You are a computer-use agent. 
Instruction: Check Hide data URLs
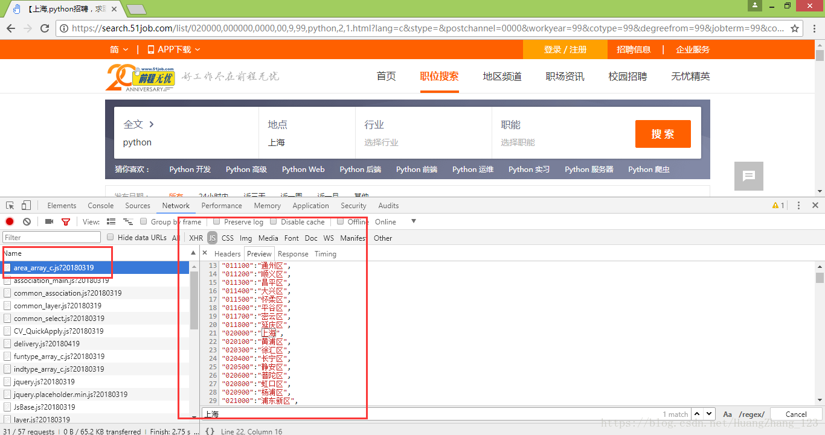click(x=111, y=238)
